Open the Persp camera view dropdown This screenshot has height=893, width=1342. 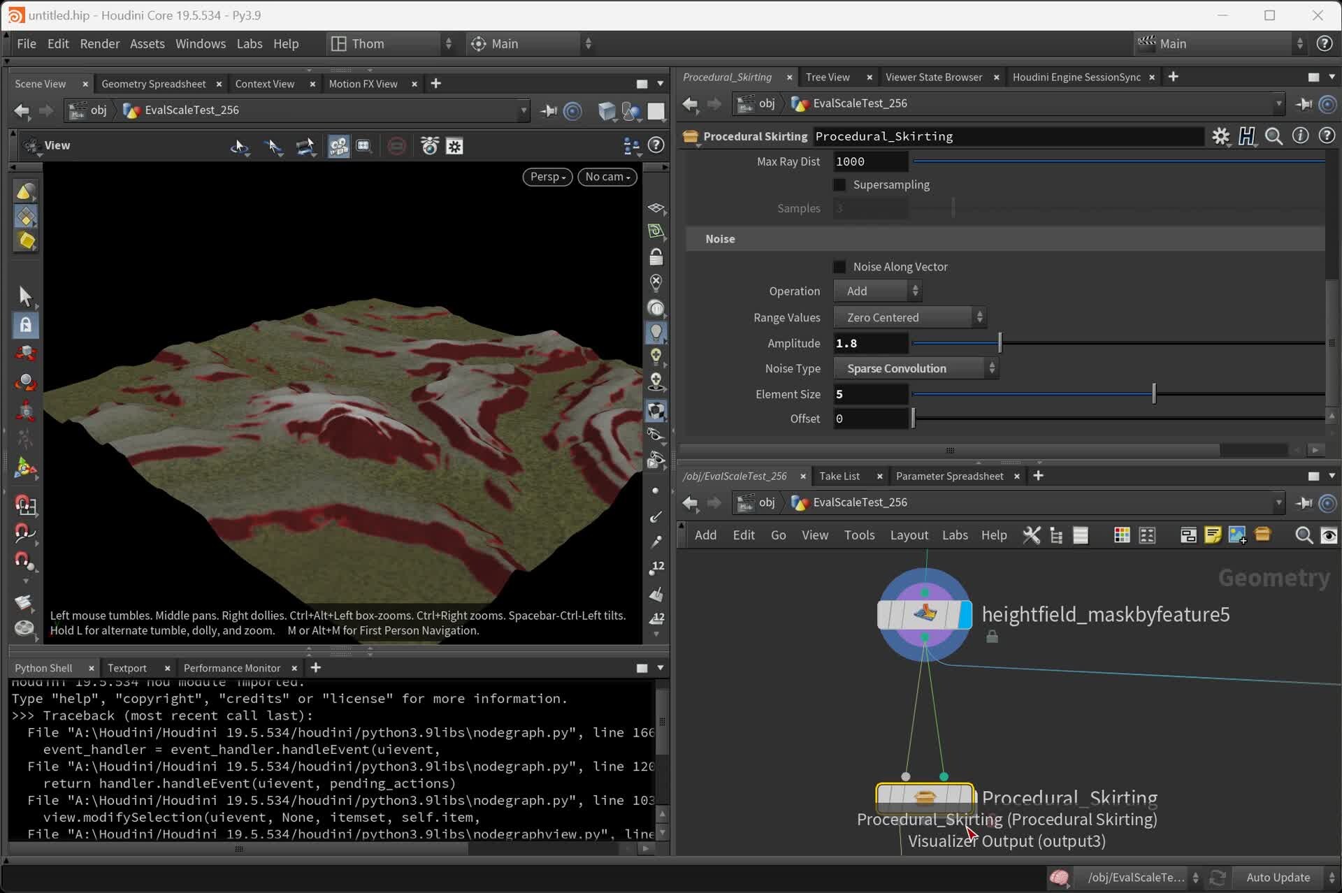coord(547,177)
